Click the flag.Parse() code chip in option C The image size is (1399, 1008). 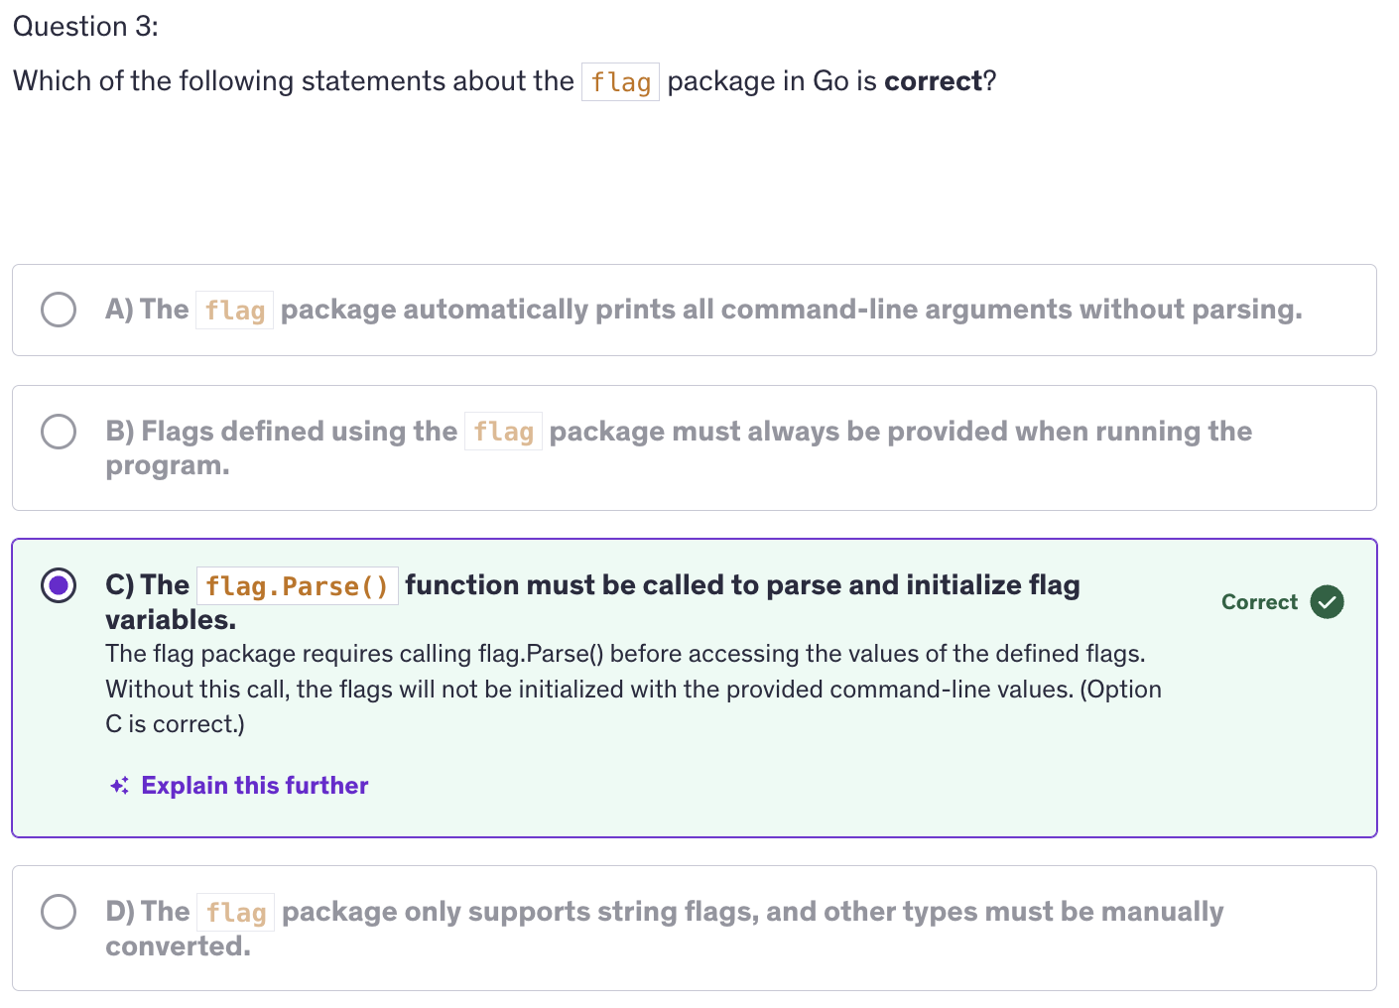[x=297, y=586]
